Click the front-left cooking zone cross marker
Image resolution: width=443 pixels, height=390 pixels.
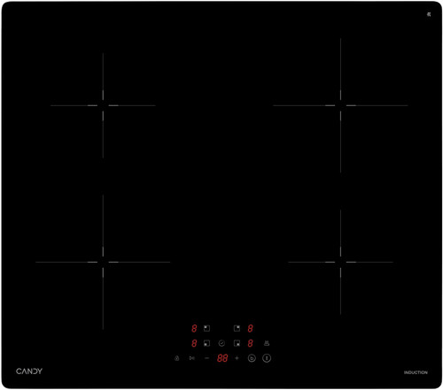coord(103,262)
